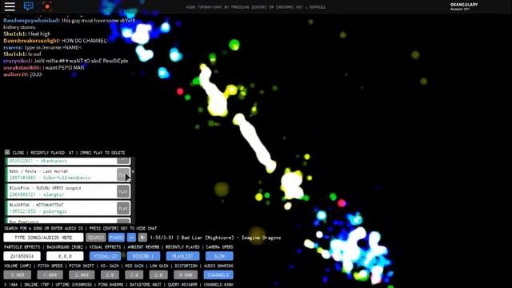The image size is (512, 288).
Task: Click the red record icon in top bar
Action: pyautogui.click(x=47, y=6)
